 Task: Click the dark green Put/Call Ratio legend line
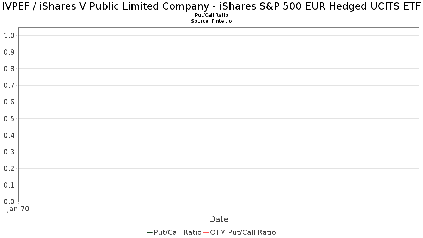pos(149,232)
